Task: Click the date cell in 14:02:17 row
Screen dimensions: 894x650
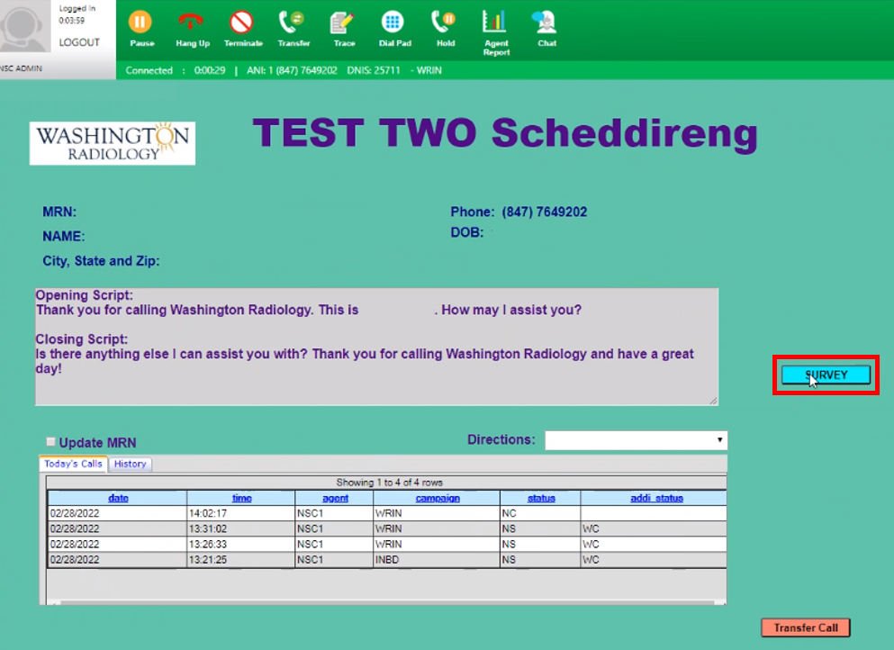Action: (x=117, y=513)
